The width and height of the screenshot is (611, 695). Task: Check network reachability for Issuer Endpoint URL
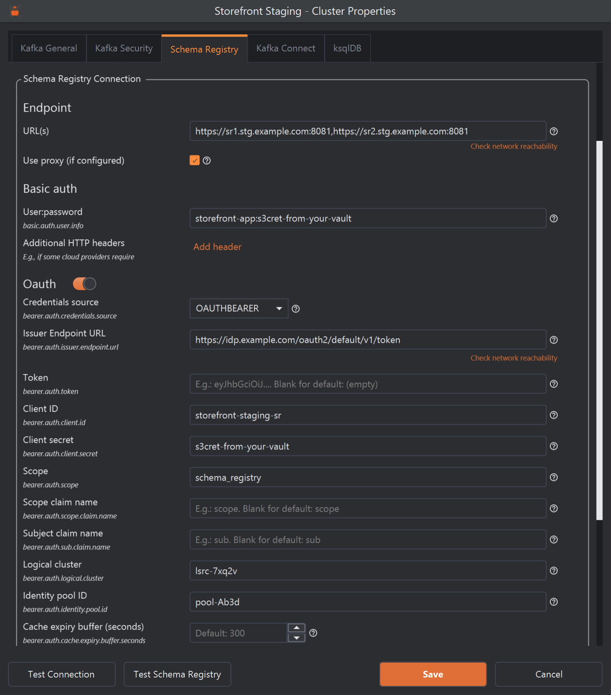click(514, 358)
